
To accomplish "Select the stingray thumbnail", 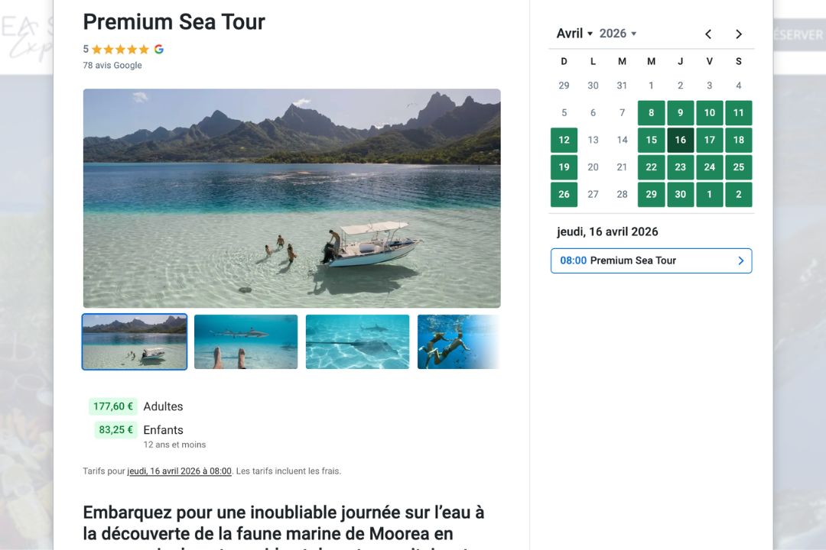I will (x=357, y=342).
